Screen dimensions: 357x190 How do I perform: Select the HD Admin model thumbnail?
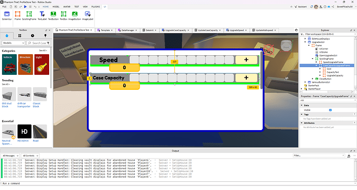click(24, 131)
